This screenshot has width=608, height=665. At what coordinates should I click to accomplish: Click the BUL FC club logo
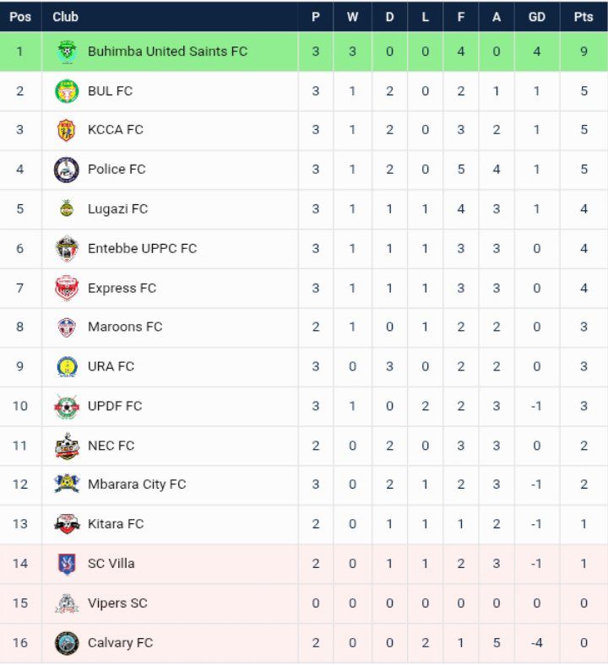(x=67, y=91)
